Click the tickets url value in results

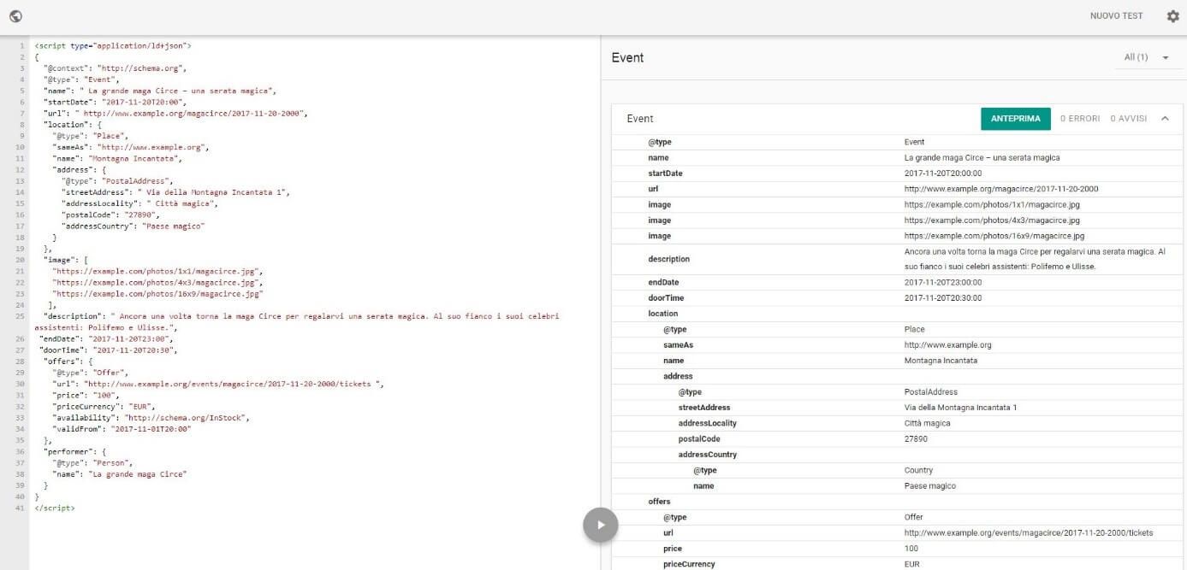click(1029, 533)
